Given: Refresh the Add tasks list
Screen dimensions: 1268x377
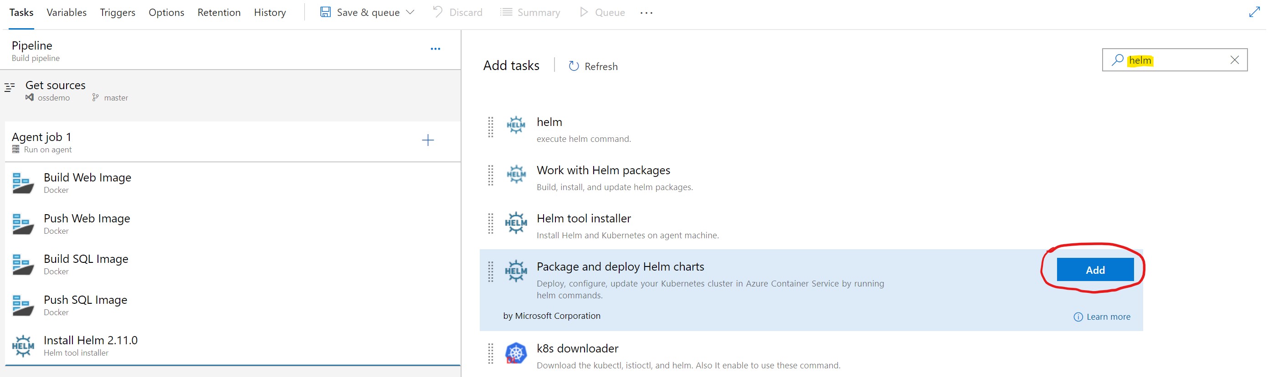Looking at the screenshot, I should pos(593,66).
